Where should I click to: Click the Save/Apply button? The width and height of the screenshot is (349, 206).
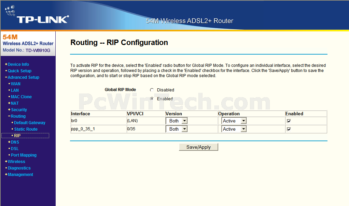(x=198, y=147)
